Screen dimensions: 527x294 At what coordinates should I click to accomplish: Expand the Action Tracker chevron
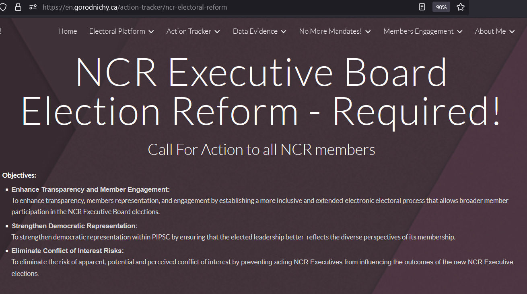pyautogui.click(x=217, y=32)
